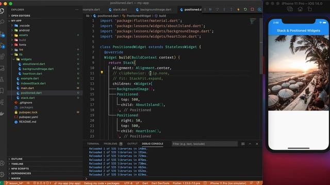
Task: Maximize the bottom panel chevron
Action: pyautogui.click(x=250, y=144)
